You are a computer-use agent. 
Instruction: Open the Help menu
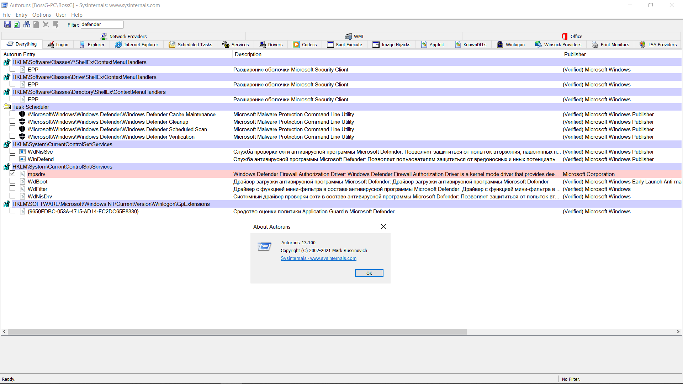pos(77,15)
